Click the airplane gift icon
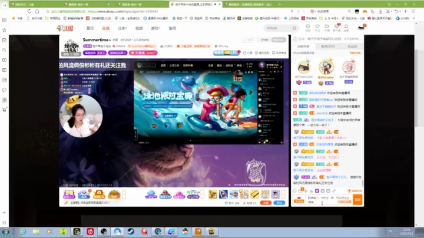Screen dimensions: 424x238 click(234, 194)
